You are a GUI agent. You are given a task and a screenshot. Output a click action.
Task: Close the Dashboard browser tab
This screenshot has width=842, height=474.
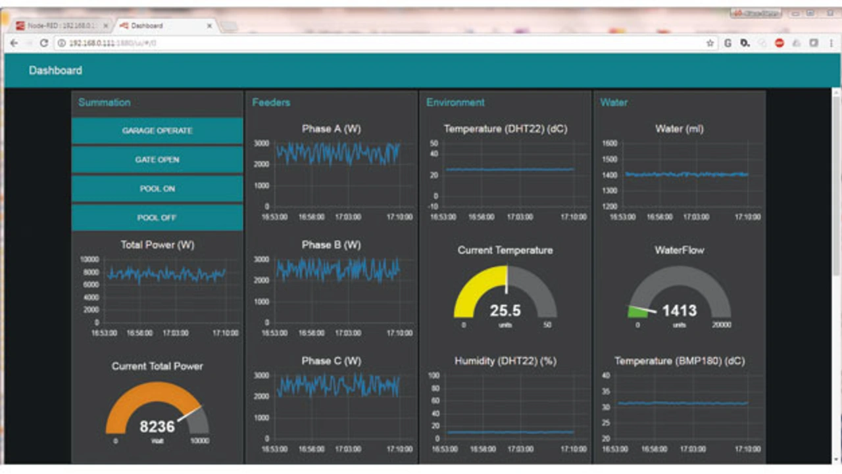210,26
